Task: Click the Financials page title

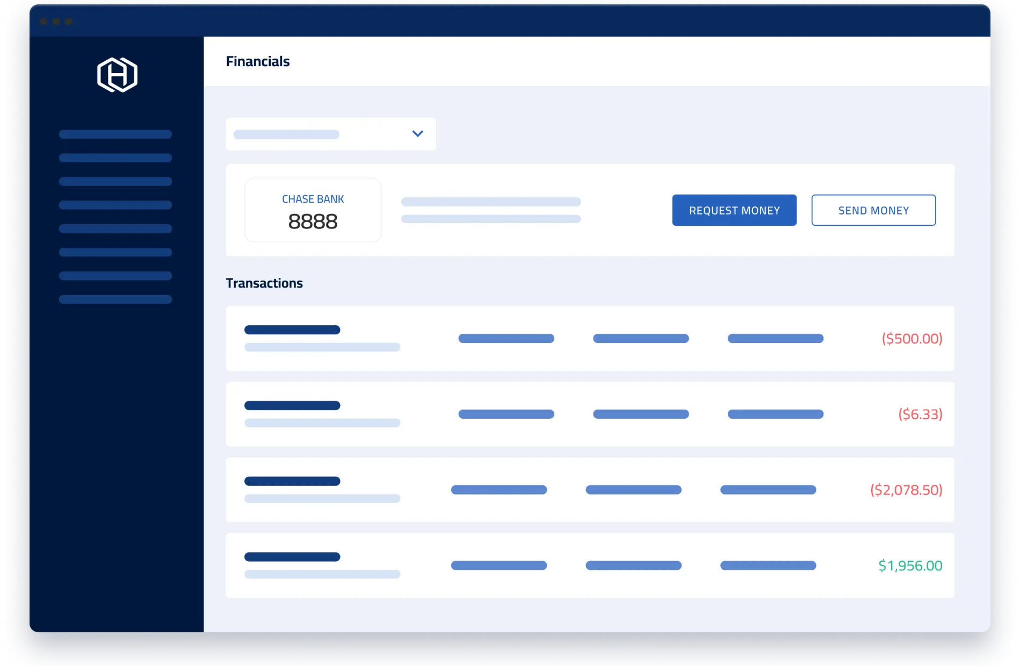Action: 258,61
